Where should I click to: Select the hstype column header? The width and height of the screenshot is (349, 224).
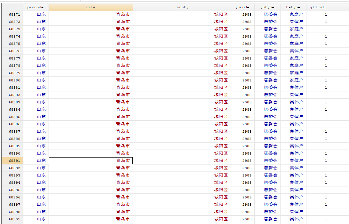pos(293,7)
